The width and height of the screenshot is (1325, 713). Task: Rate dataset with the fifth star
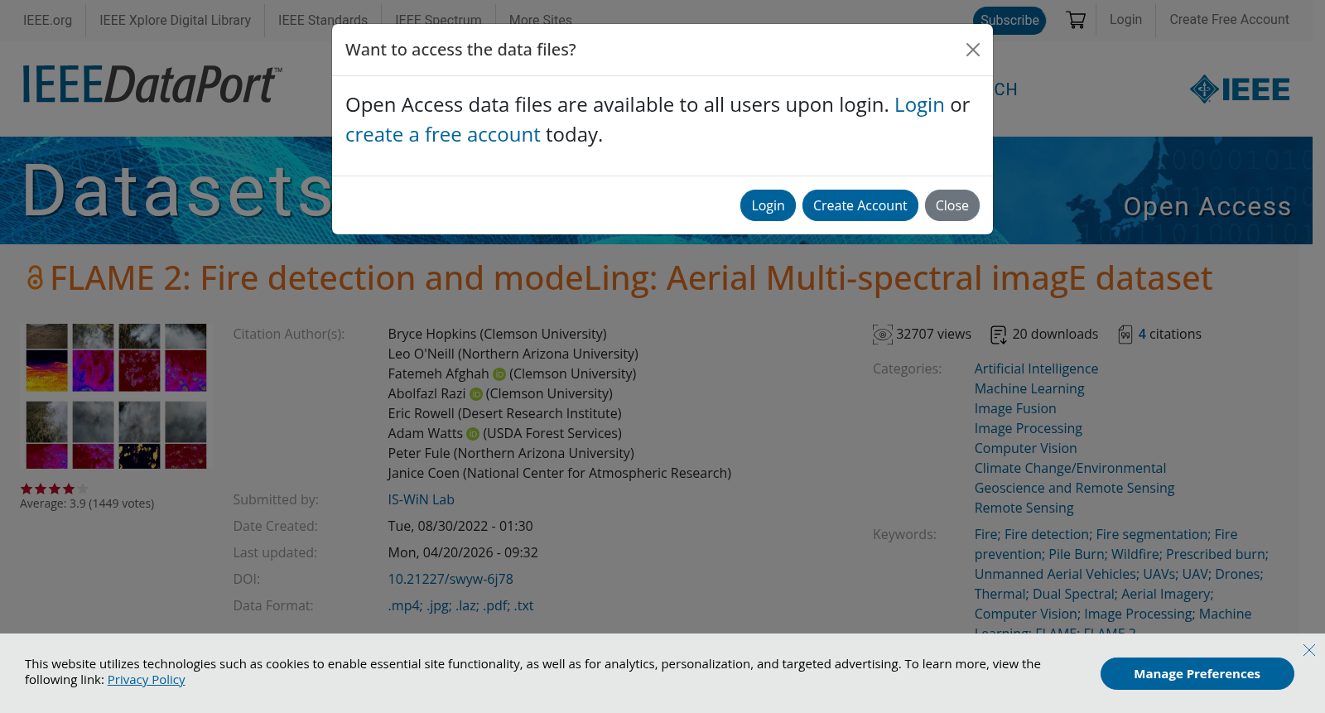pos(83,489)
